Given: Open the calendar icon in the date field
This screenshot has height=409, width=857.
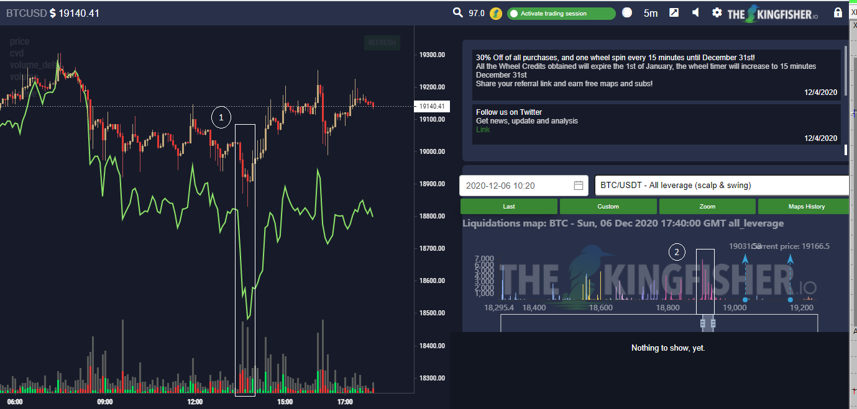Looking at the screenshot, I should pyautogui.click(x=578, y=185).
